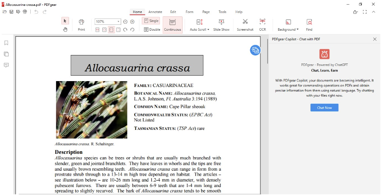Show the comments sidebar panel

[6, 65]
